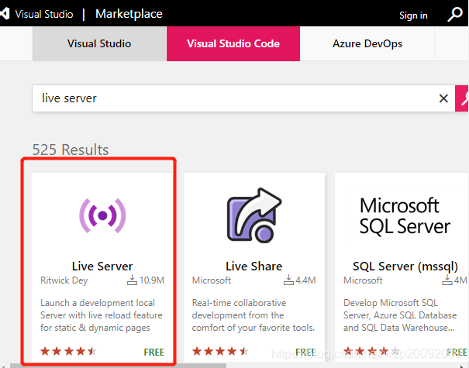This screenshot has height=368, width=469.
Task: Click Live Server download count icon
Action: coord(132,280)
